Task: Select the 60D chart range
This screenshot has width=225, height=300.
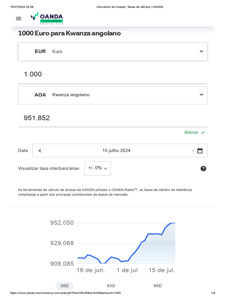Action: click(111, 286)
